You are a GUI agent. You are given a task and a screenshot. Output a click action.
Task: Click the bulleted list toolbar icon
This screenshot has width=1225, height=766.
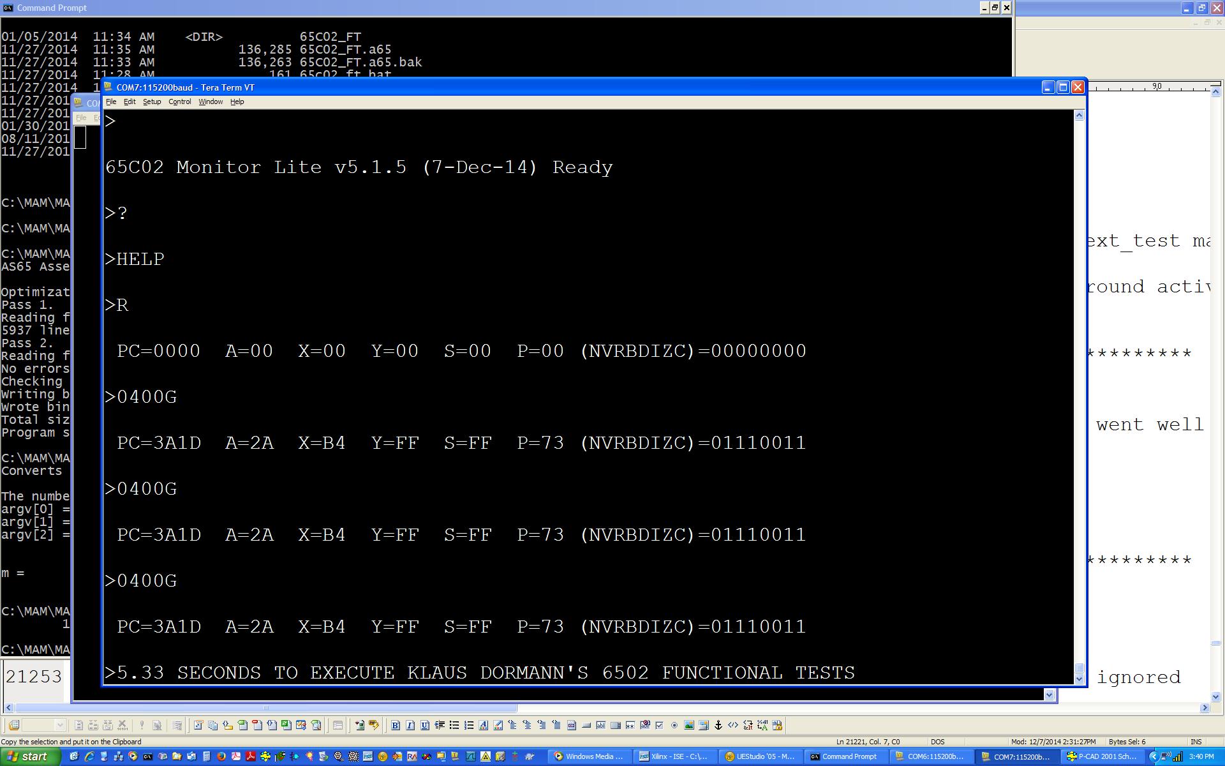click(454, 725)
